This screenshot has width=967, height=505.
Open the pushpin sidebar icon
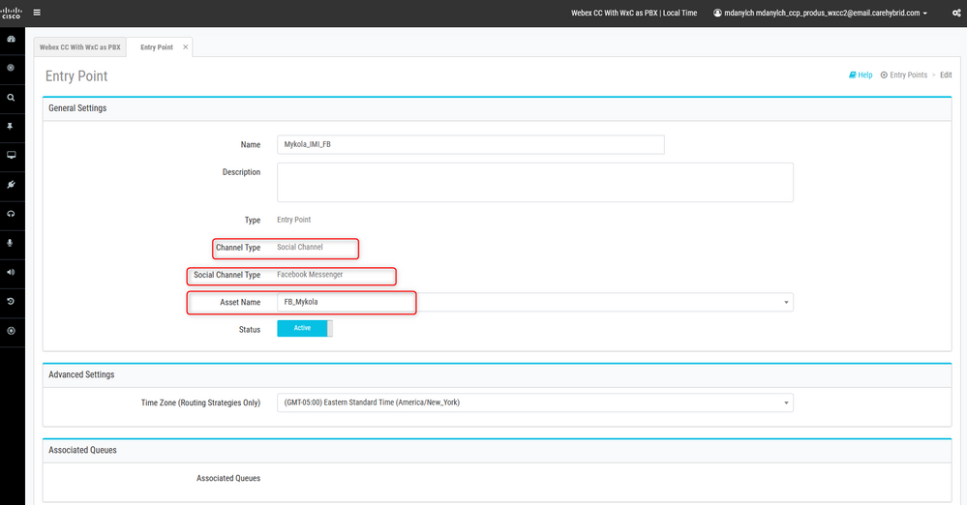[x=11, y=126]
